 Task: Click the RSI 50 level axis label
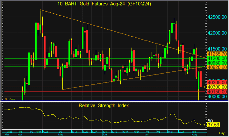click(210, 120)
